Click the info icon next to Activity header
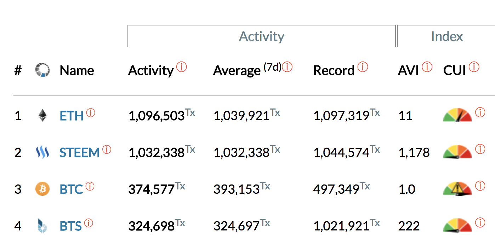This screenshot has height=246, width=495. coord(182,67)
